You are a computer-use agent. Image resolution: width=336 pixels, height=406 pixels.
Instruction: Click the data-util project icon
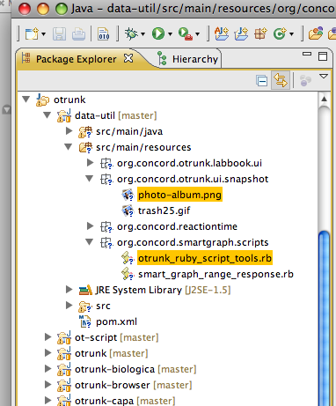64,115
